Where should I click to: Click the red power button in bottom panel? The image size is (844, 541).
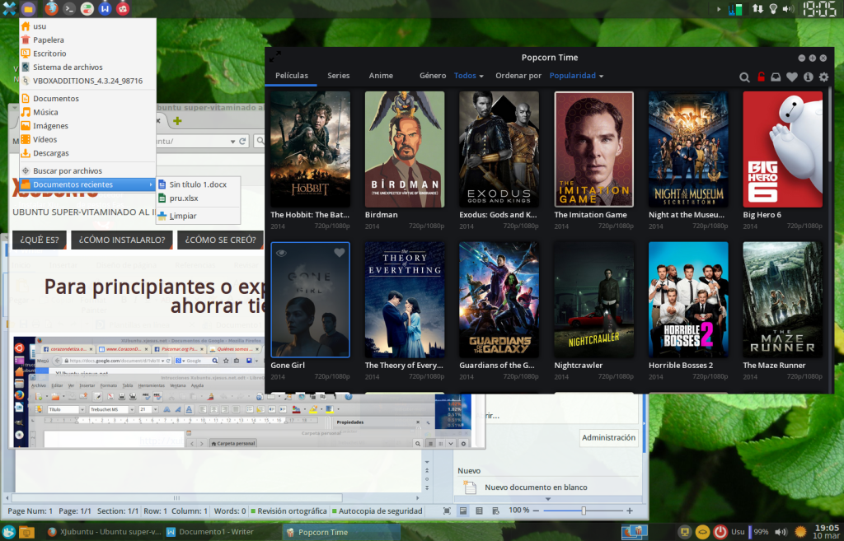[x=720, y=532]
